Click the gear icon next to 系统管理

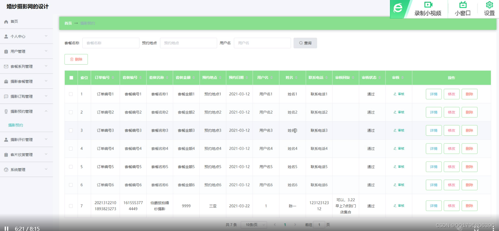point(6,170)
